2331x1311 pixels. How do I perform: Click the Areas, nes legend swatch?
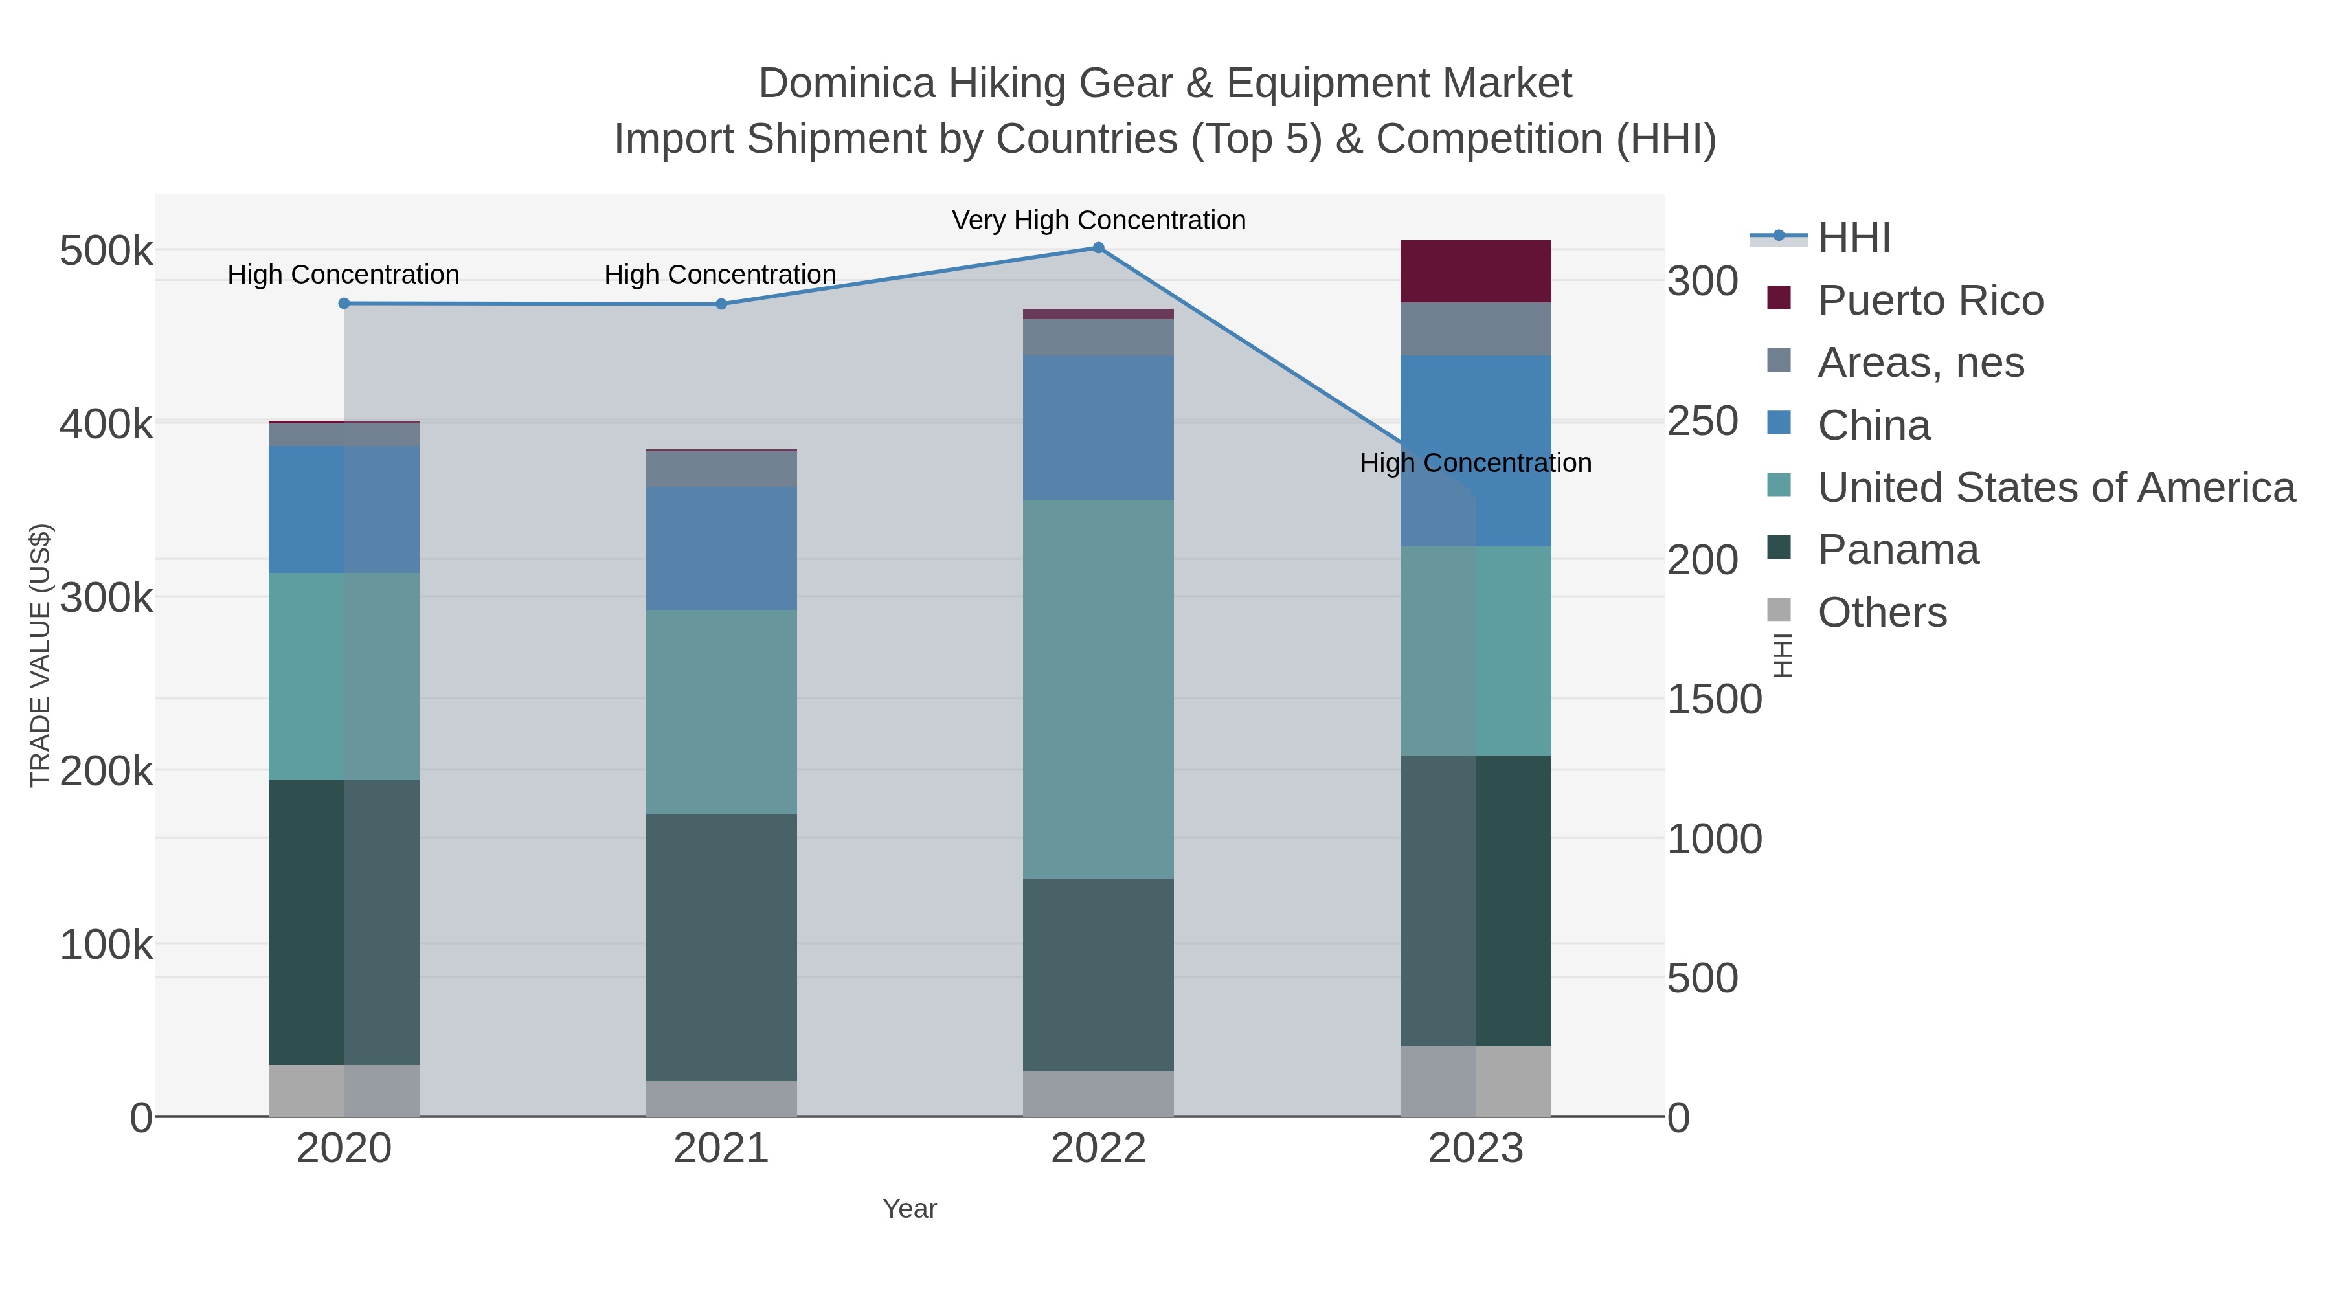[1779, 360]
